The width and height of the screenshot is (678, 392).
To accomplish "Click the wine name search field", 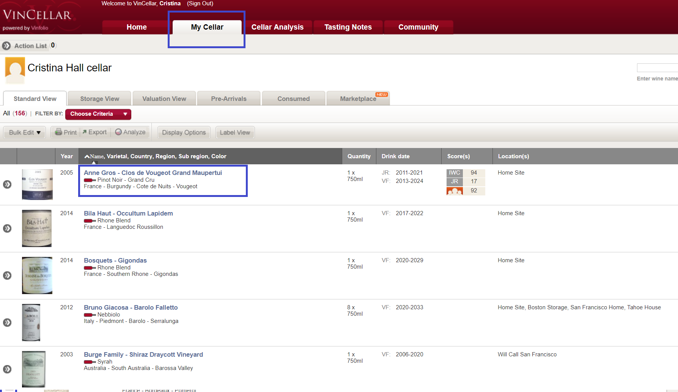I will click(657, 68).
